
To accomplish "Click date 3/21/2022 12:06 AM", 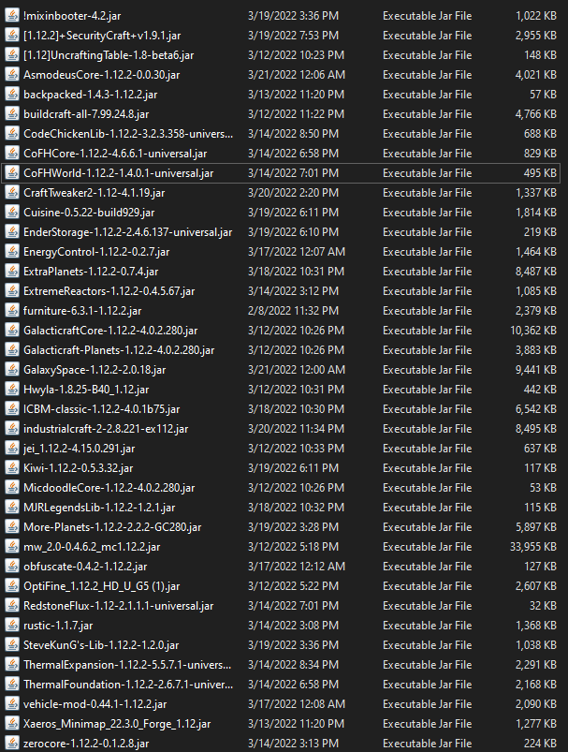I will pyautogui.click(x=297, y=75).
